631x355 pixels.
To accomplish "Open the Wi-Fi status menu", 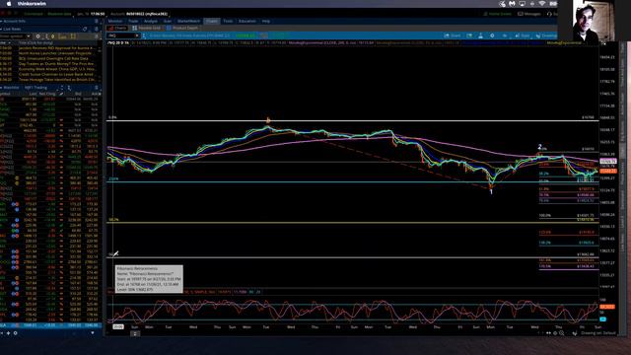I will (x=542, y=4).
